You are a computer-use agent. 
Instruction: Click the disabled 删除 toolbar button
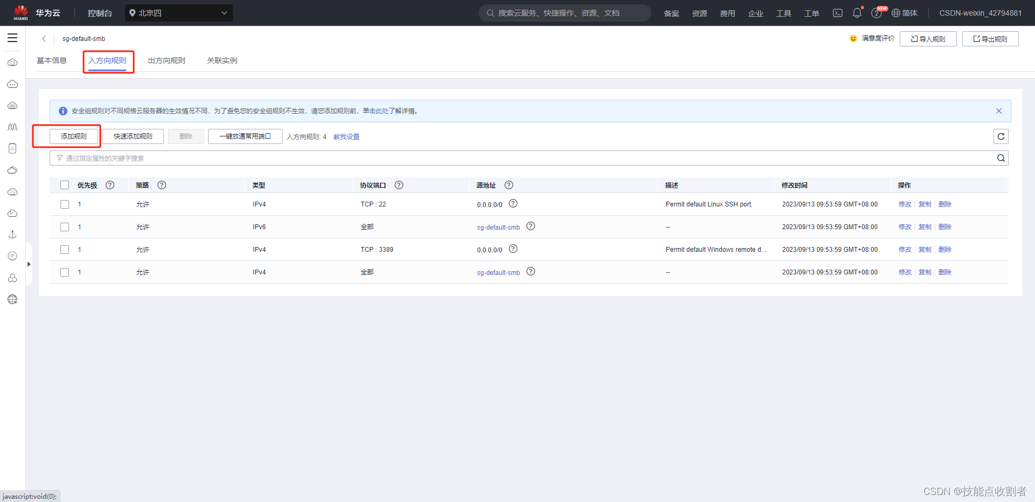point(186,136)
